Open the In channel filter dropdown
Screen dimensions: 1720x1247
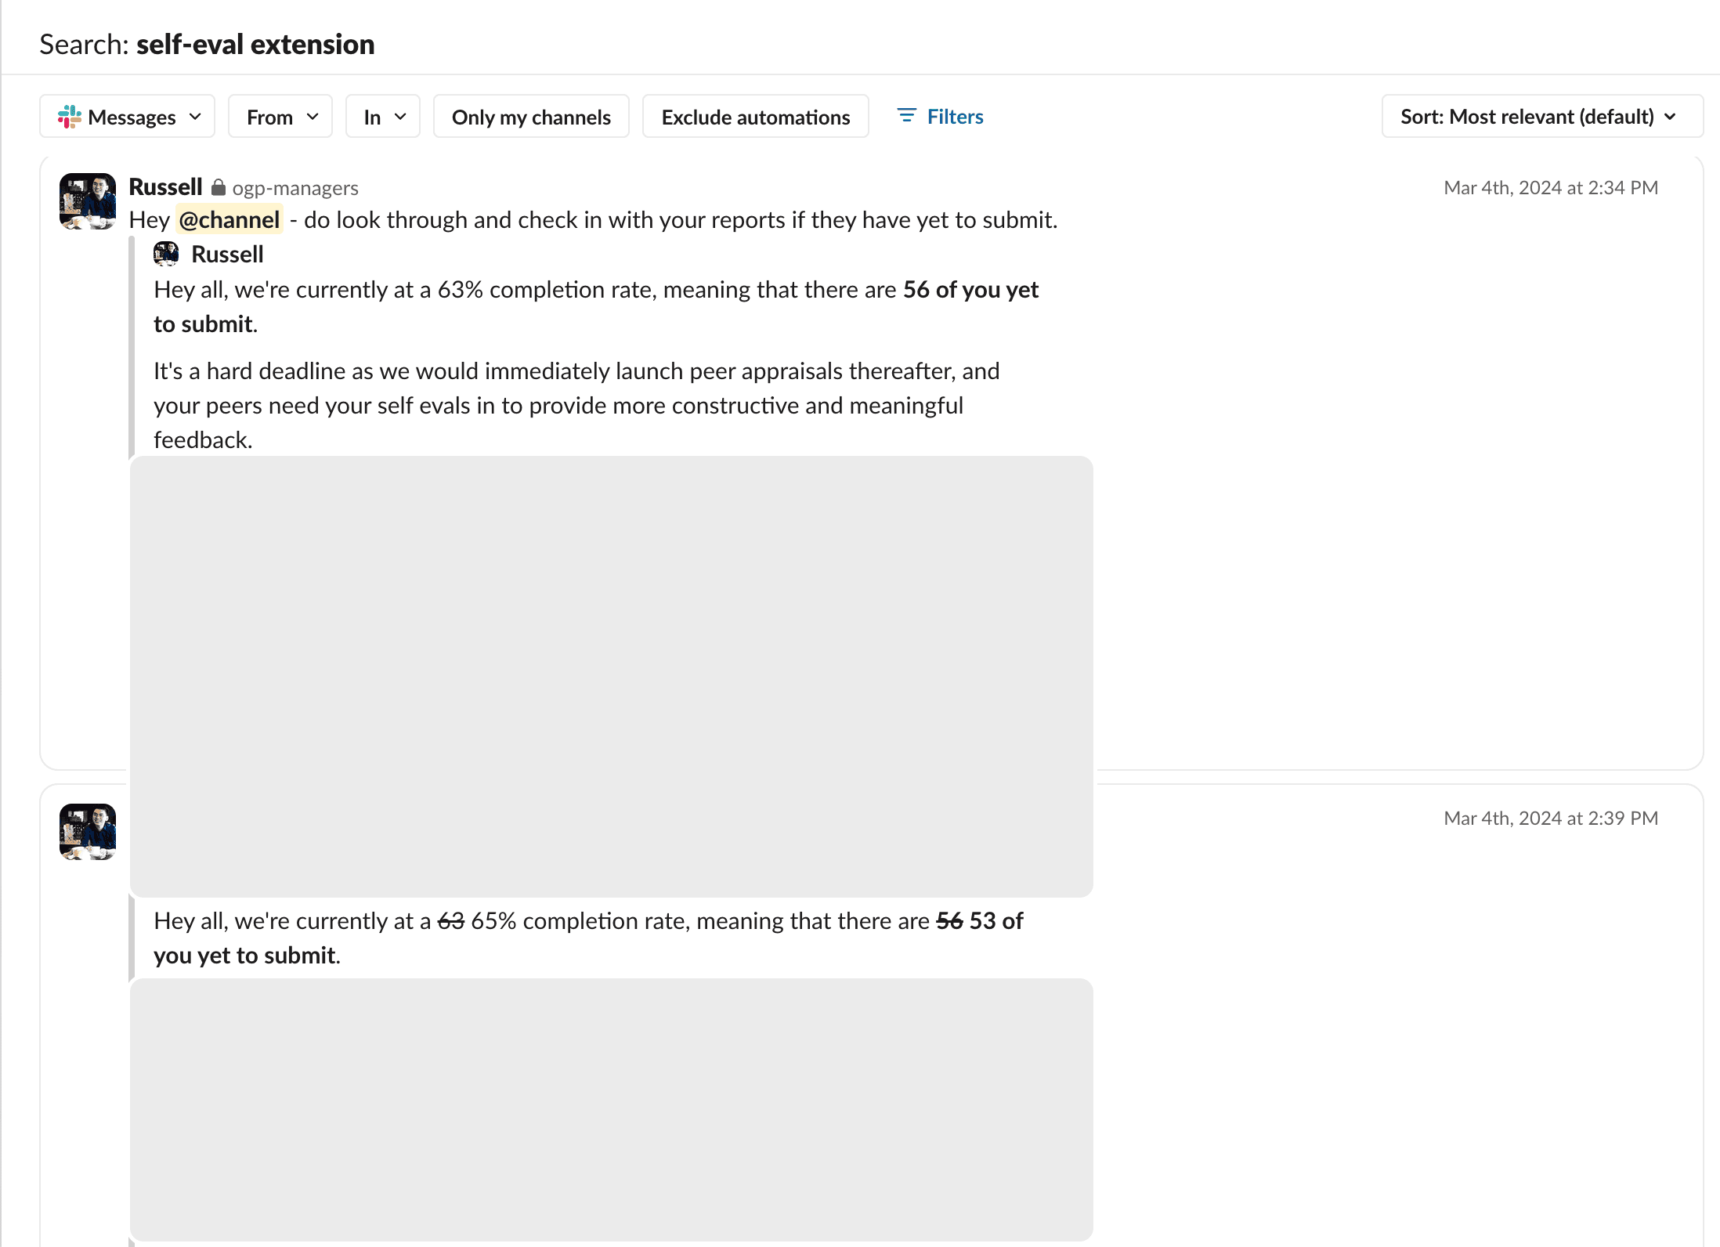click(382, 116)
